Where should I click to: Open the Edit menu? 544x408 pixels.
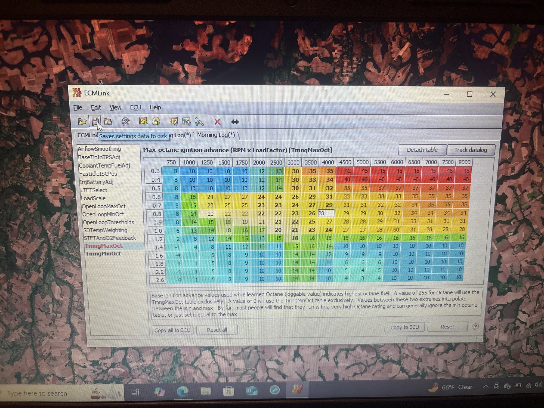coord(96,107)
